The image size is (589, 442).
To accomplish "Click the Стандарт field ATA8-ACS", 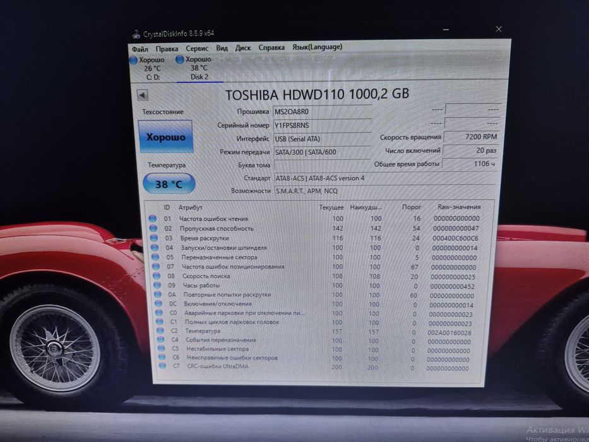I will (384, 178).
